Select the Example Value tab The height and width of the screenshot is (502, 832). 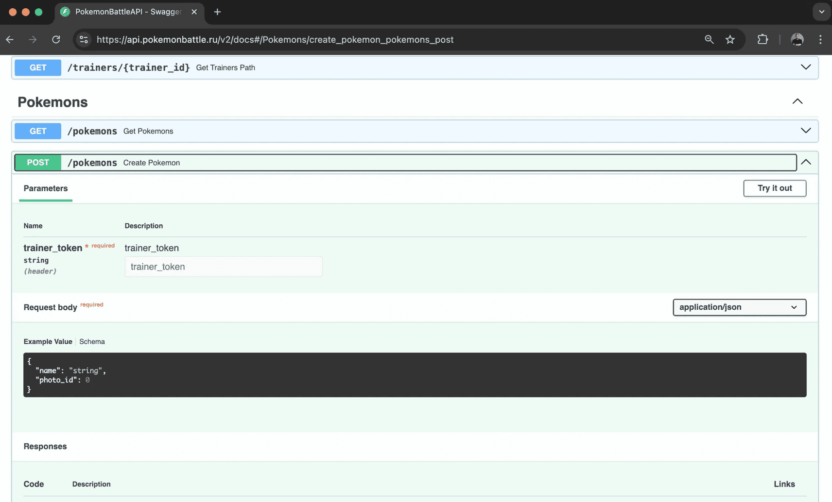click(48, 341)
